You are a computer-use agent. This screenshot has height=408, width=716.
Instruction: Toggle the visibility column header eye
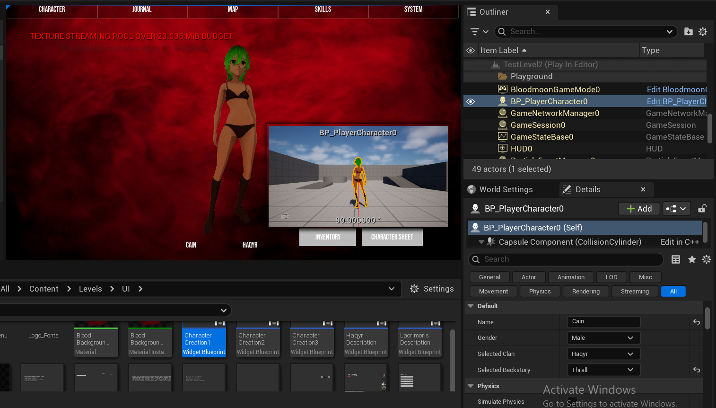(471, 50)
